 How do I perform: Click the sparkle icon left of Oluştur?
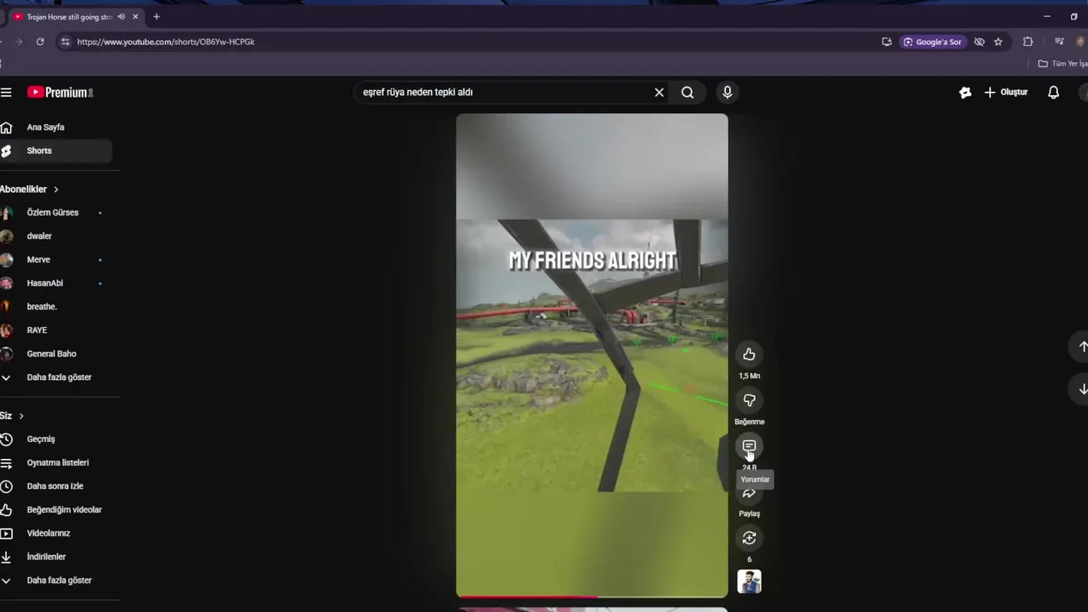[x=965, y=92]
